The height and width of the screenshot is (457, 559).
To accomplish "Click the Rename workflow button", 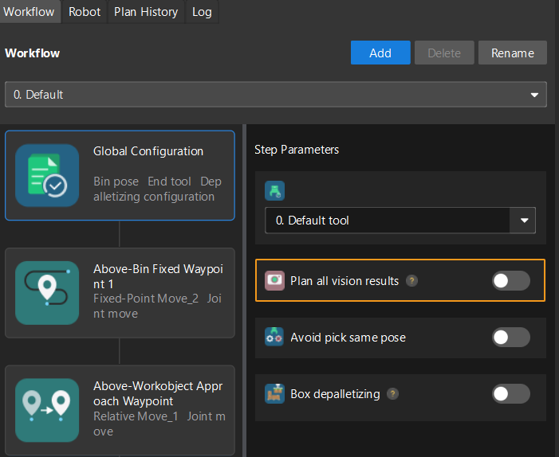I will pyautogui.click(x=512, y=53).
